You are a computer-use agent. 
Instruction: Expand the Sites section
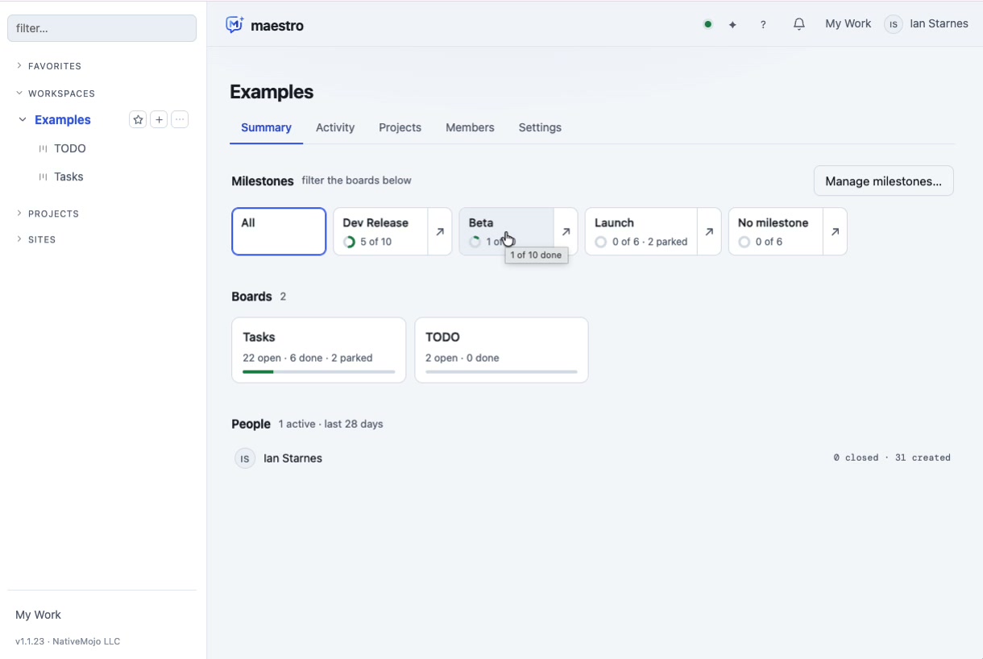click(x=35, y=239)
